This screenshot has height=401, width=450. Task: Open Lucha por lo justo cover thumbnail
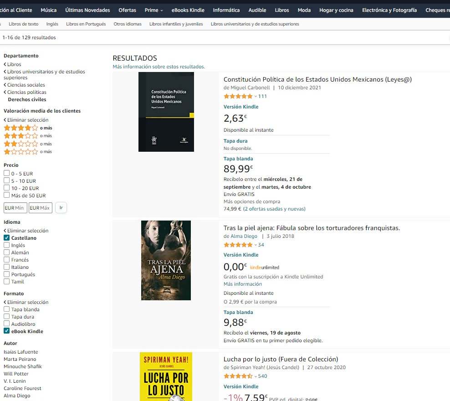[166, 376]
